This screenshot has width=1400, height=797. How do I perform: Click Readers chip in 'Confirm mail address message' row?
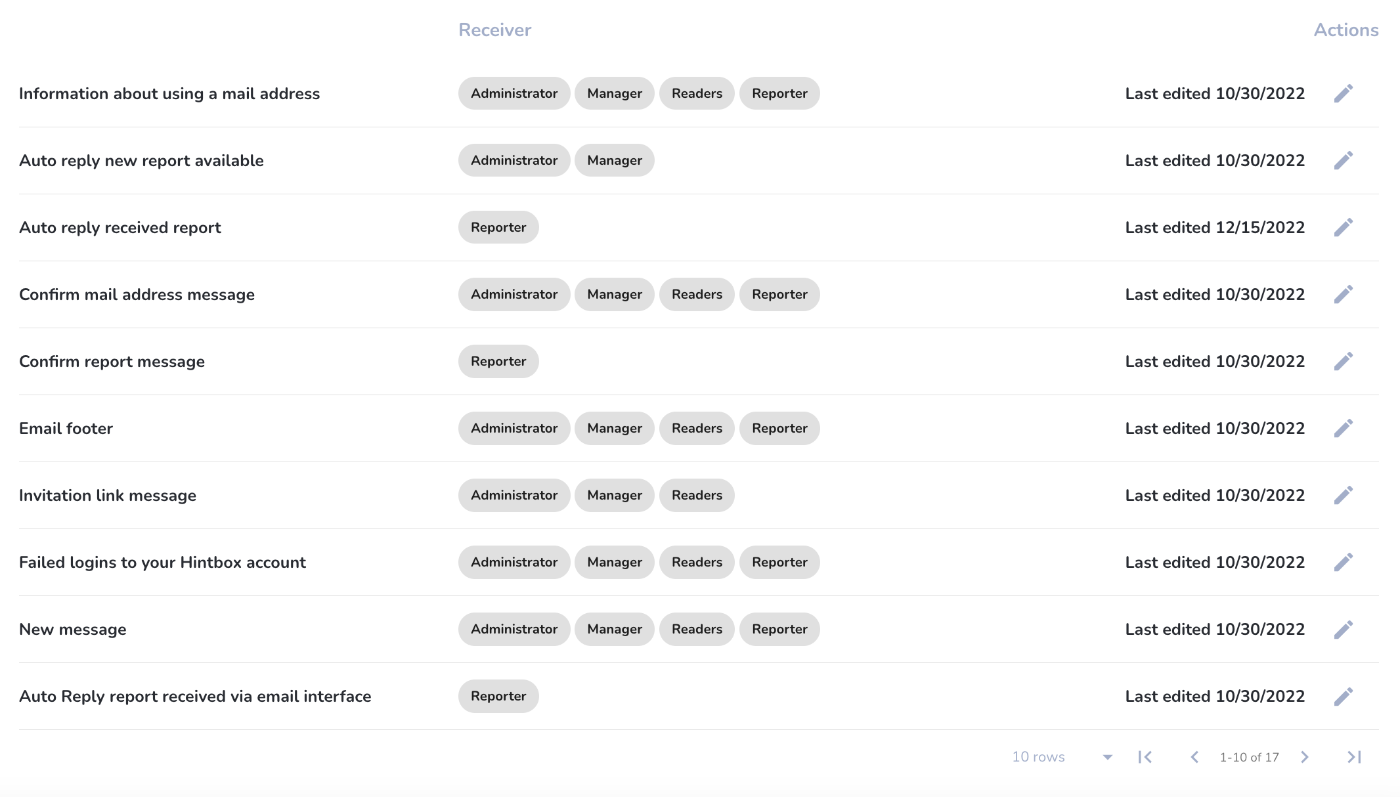pos(697,294)
